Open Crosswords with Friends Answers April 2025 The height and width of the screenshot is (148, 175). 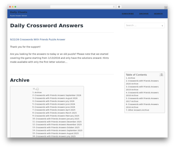click(x=54, y=110)
